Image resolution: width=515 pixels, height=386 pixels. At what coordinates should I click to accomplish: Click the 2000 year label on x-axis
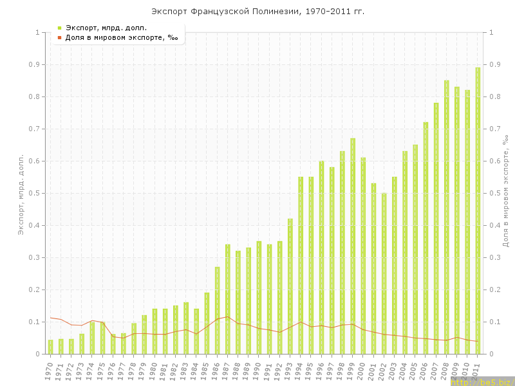tap(362, 370)
